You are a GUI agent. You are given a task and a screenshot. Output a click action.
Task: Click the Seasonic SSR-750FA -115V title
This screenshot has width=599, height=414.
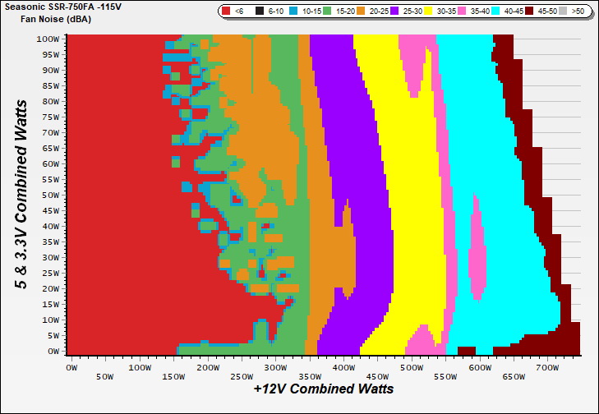62,7
